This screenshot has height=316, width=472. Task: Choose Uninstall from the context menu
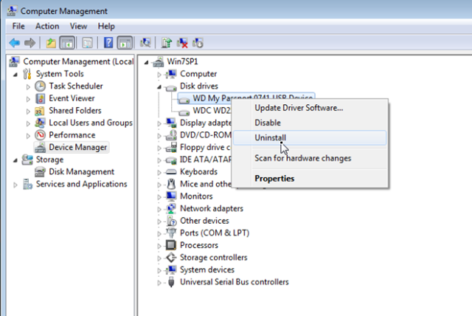point(270,138)
